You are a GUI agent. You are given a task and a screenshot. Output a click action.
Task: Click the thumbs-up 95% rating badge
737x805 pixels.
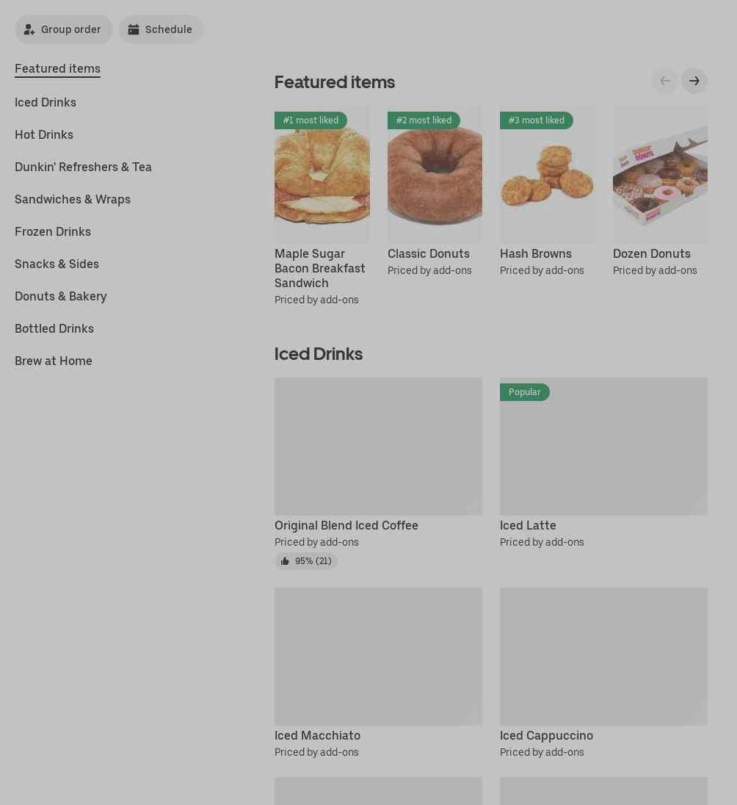(306, 561)
